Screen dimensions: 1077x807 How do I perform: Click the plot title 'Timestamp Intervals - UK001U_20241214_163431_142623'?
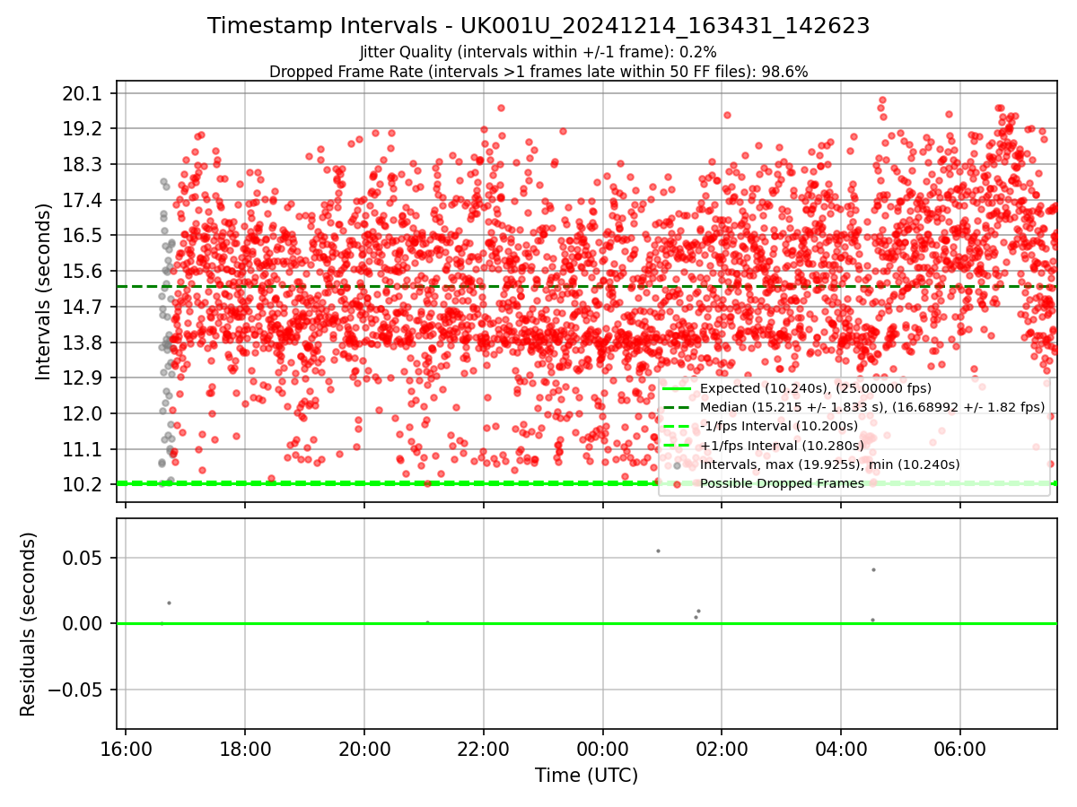pos(538,26)
